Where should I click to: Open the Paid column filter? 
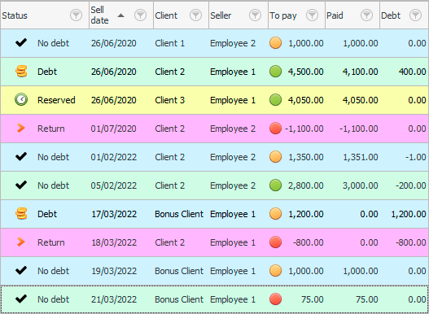tap(366, 15)
